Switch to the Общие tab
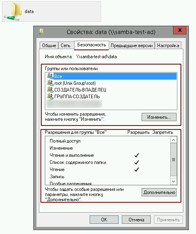The height and width of the screenshot is (234, 196). point(49,46)
